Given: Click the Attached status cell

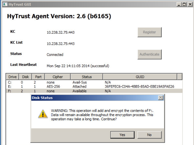Looking at the screenshot, I should click(x=79, y=87).
